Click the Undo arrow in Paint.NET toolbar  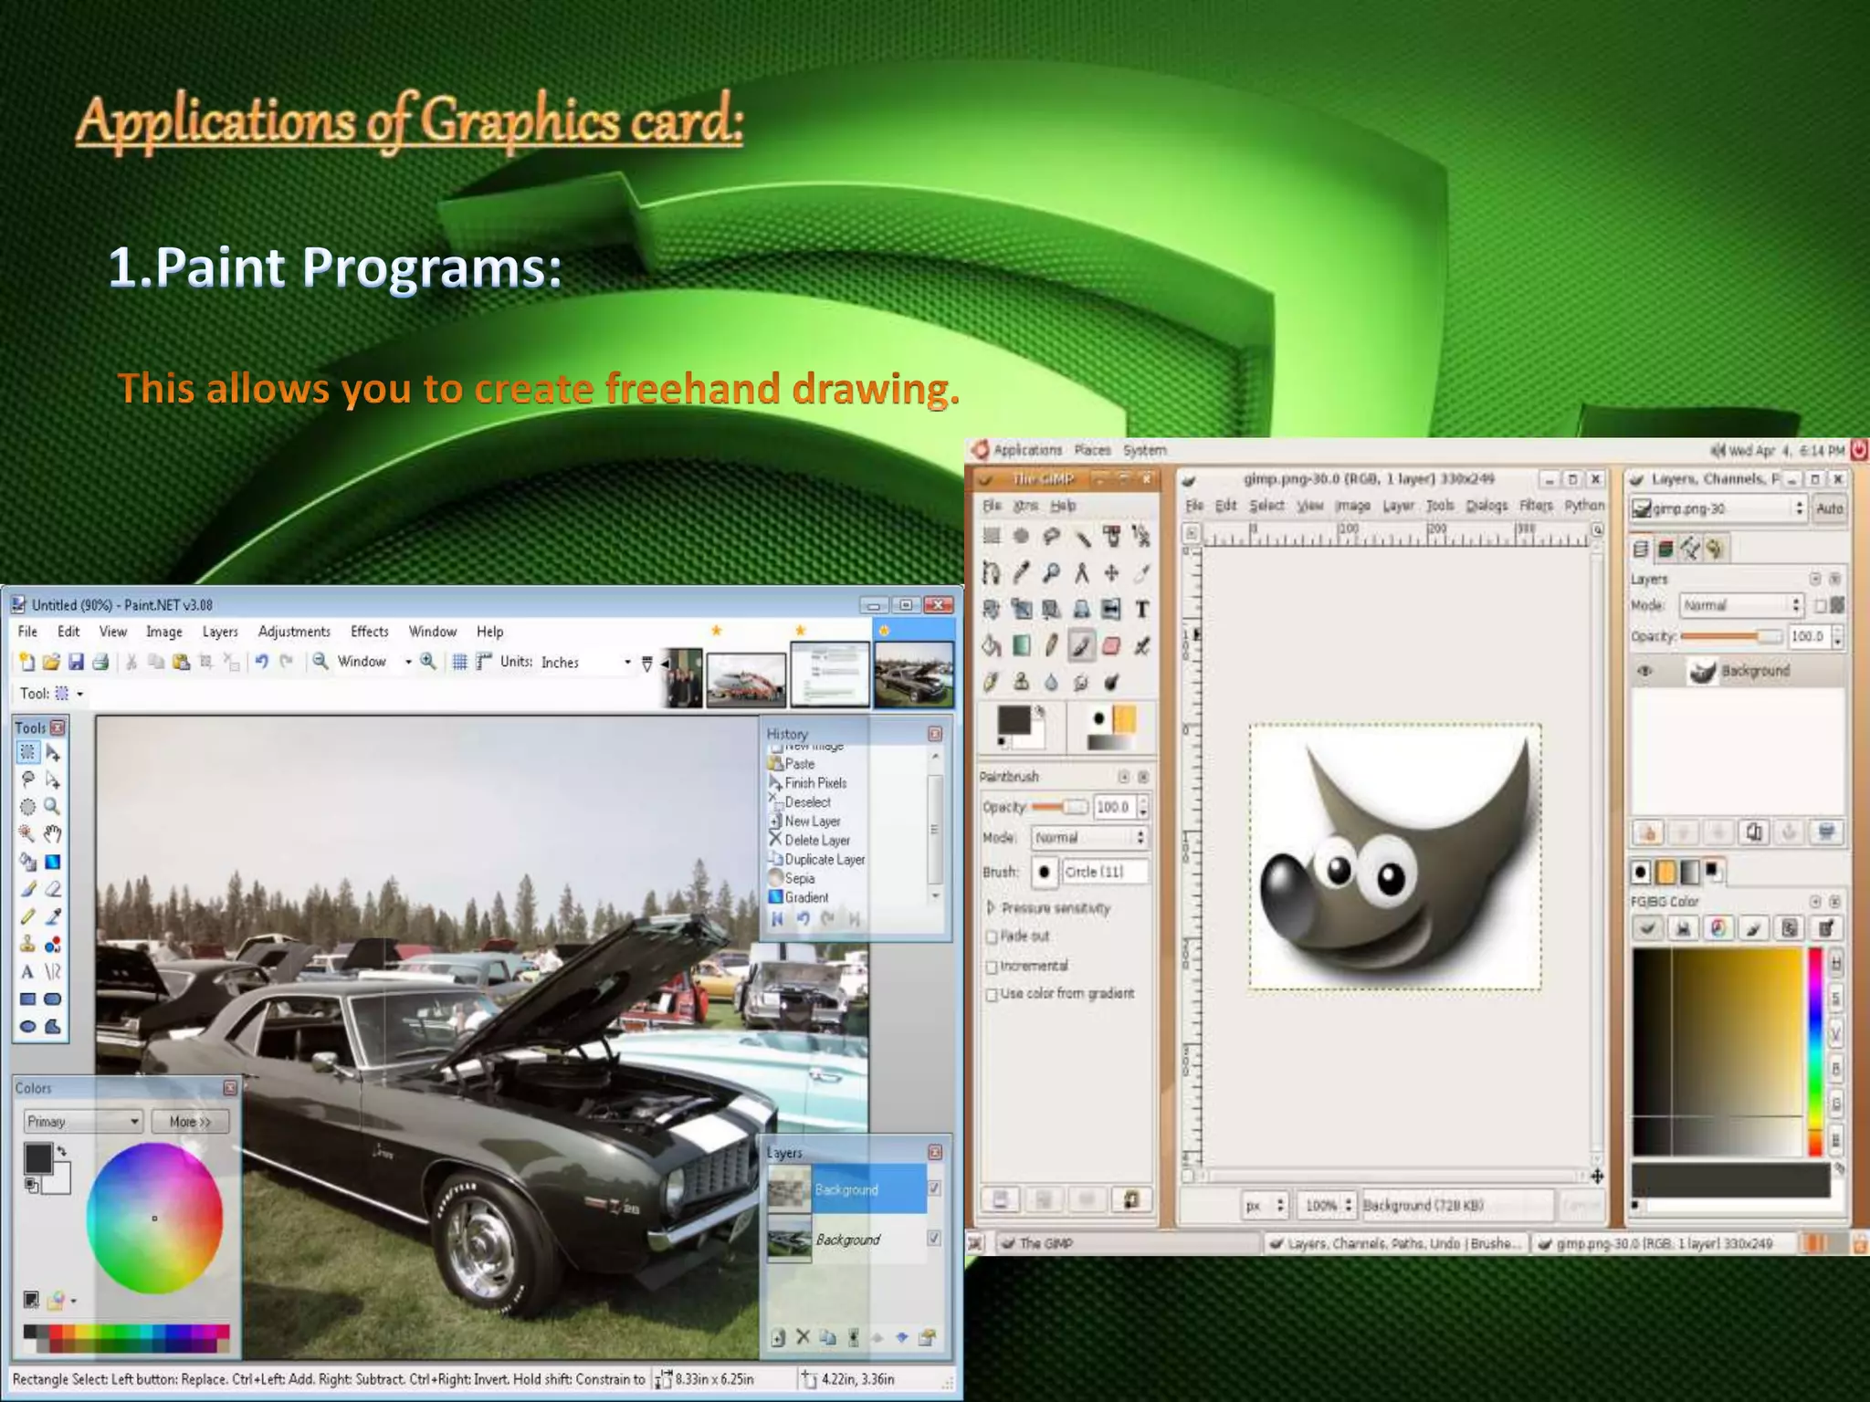click(x=262, y=662)
